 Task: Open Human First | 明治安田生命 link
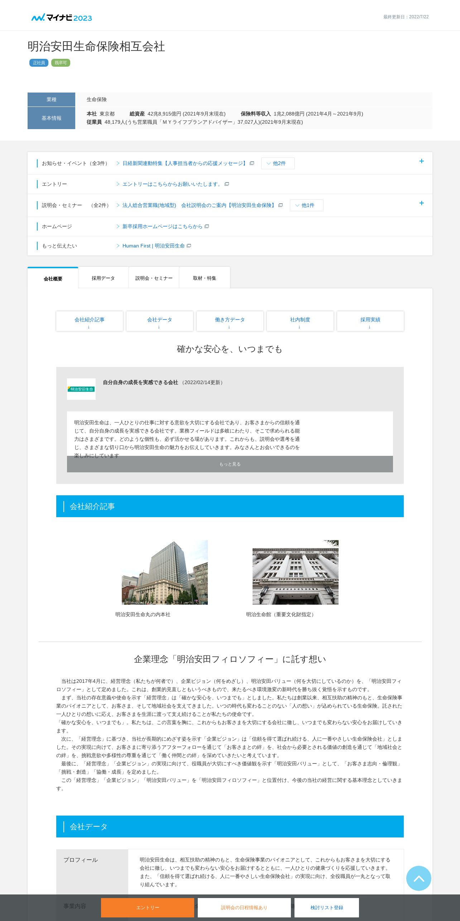(153, 246)
